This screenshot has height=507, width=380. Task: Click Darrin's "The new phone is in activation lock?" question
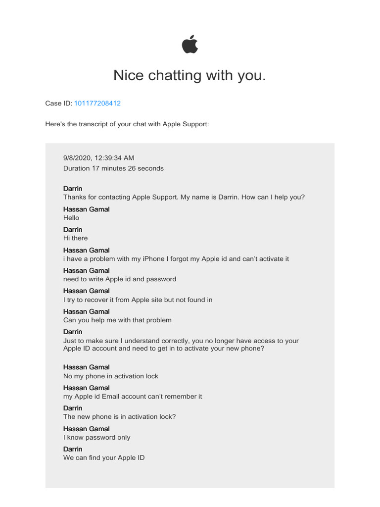(x=119, y=417)
